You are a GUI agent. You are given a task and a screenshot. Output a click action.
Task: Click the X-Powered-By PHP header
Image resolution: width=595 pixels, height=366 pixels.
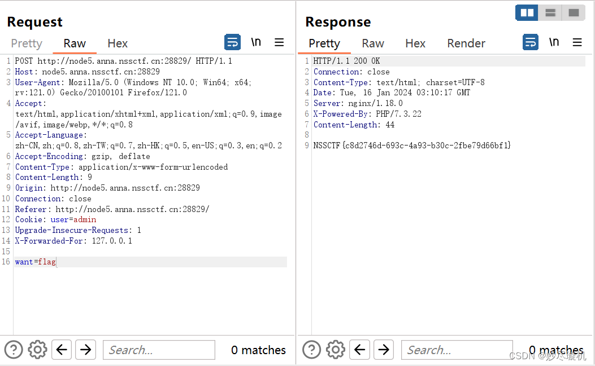coord(367,114)
